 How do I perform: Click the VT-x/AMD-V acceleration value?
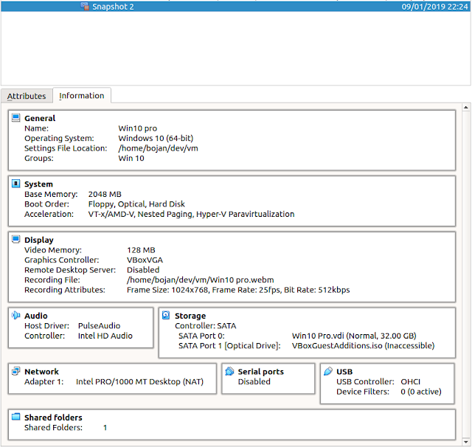(x=191, y=215)
